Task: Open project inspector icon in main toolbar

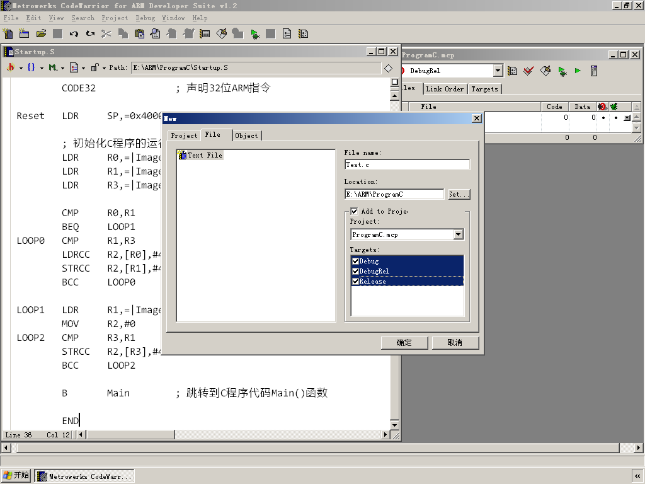Action: tap(205, 34)
